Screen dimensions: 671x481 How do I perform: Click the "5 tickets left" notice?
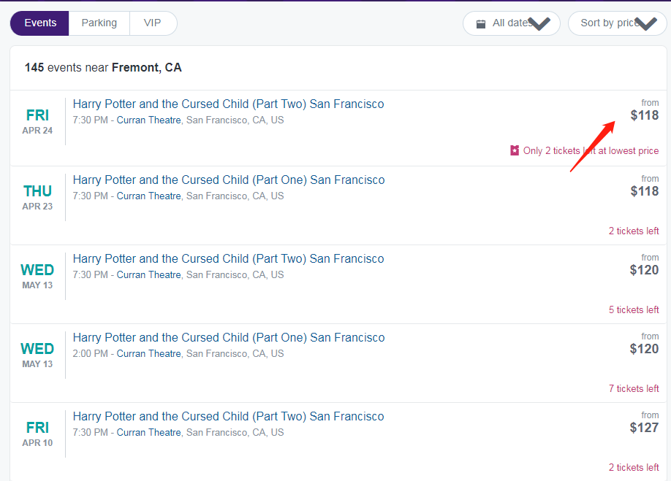pos(634,309)
